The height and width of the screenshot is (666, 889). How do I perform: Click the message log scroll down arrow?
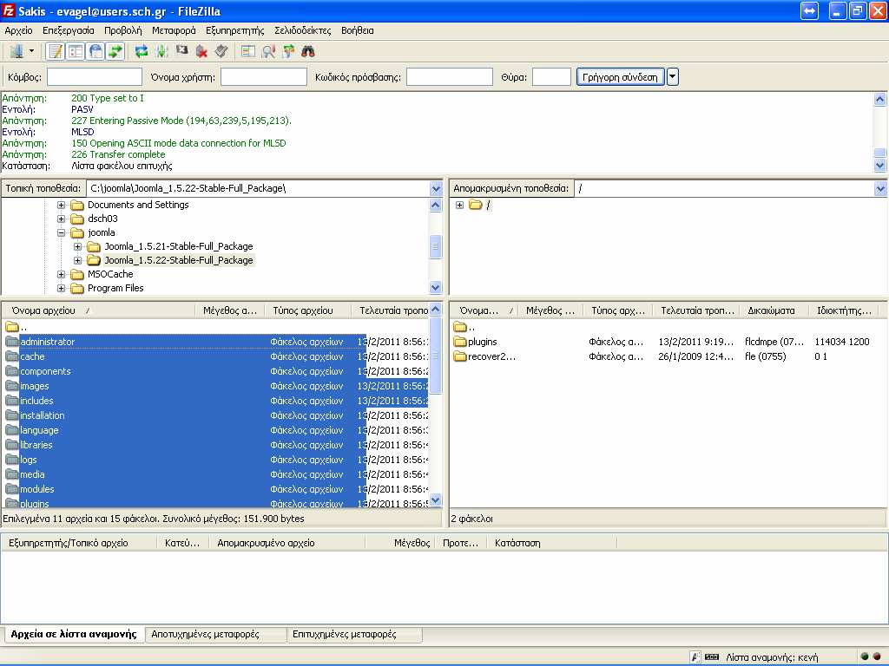click(880, 166)
